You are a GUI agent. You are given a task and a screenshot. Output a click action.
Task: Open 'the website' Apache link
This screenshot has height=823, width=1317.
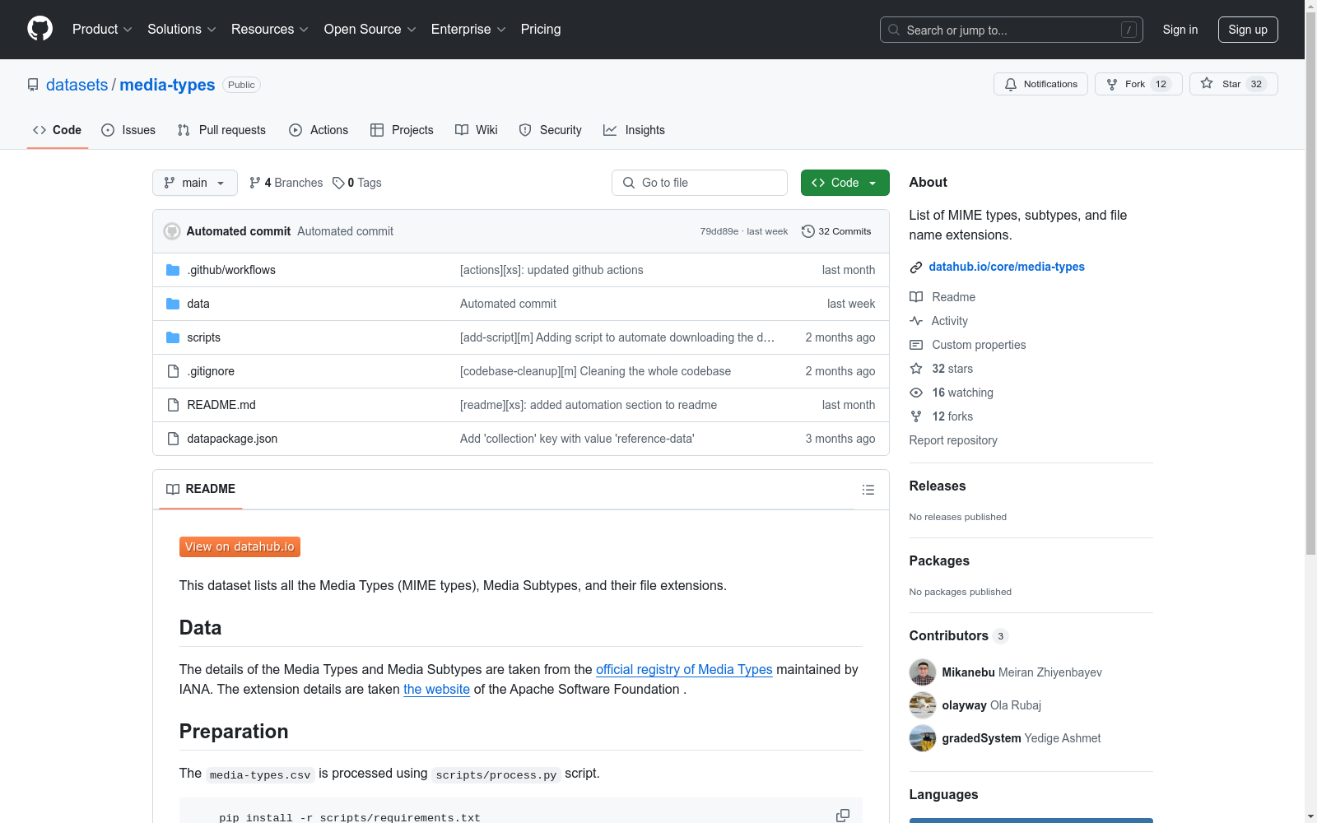[436, 689]
